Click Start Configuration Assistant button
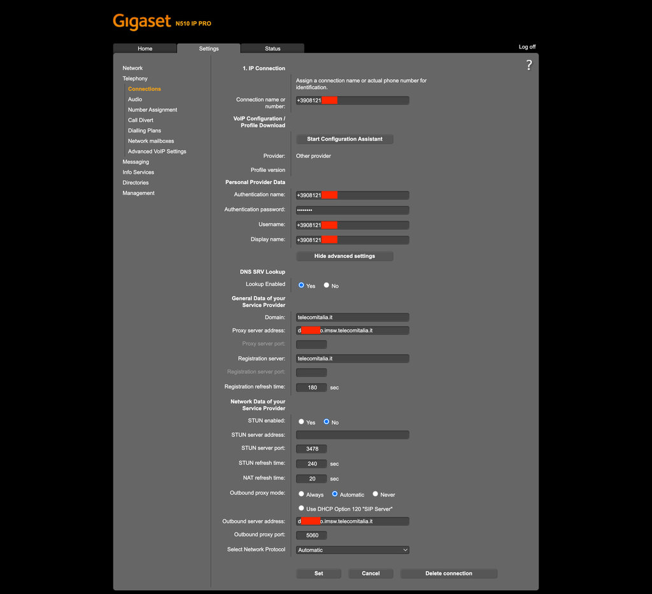This screenshot has height=594, width=652. tap(344, 139)
